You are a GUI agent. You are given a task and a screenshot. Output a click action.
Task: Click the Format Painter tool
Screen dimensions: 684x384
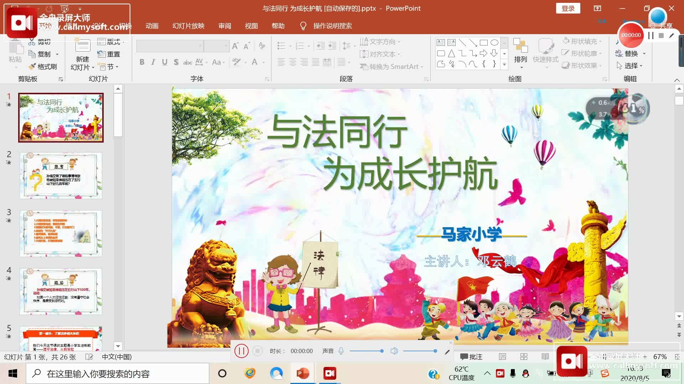tap(43, 66)
